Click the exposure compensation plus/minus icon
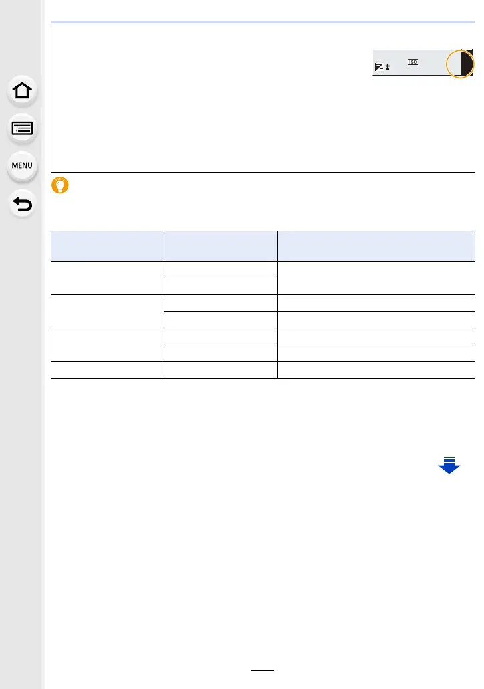 coord(381,66)
